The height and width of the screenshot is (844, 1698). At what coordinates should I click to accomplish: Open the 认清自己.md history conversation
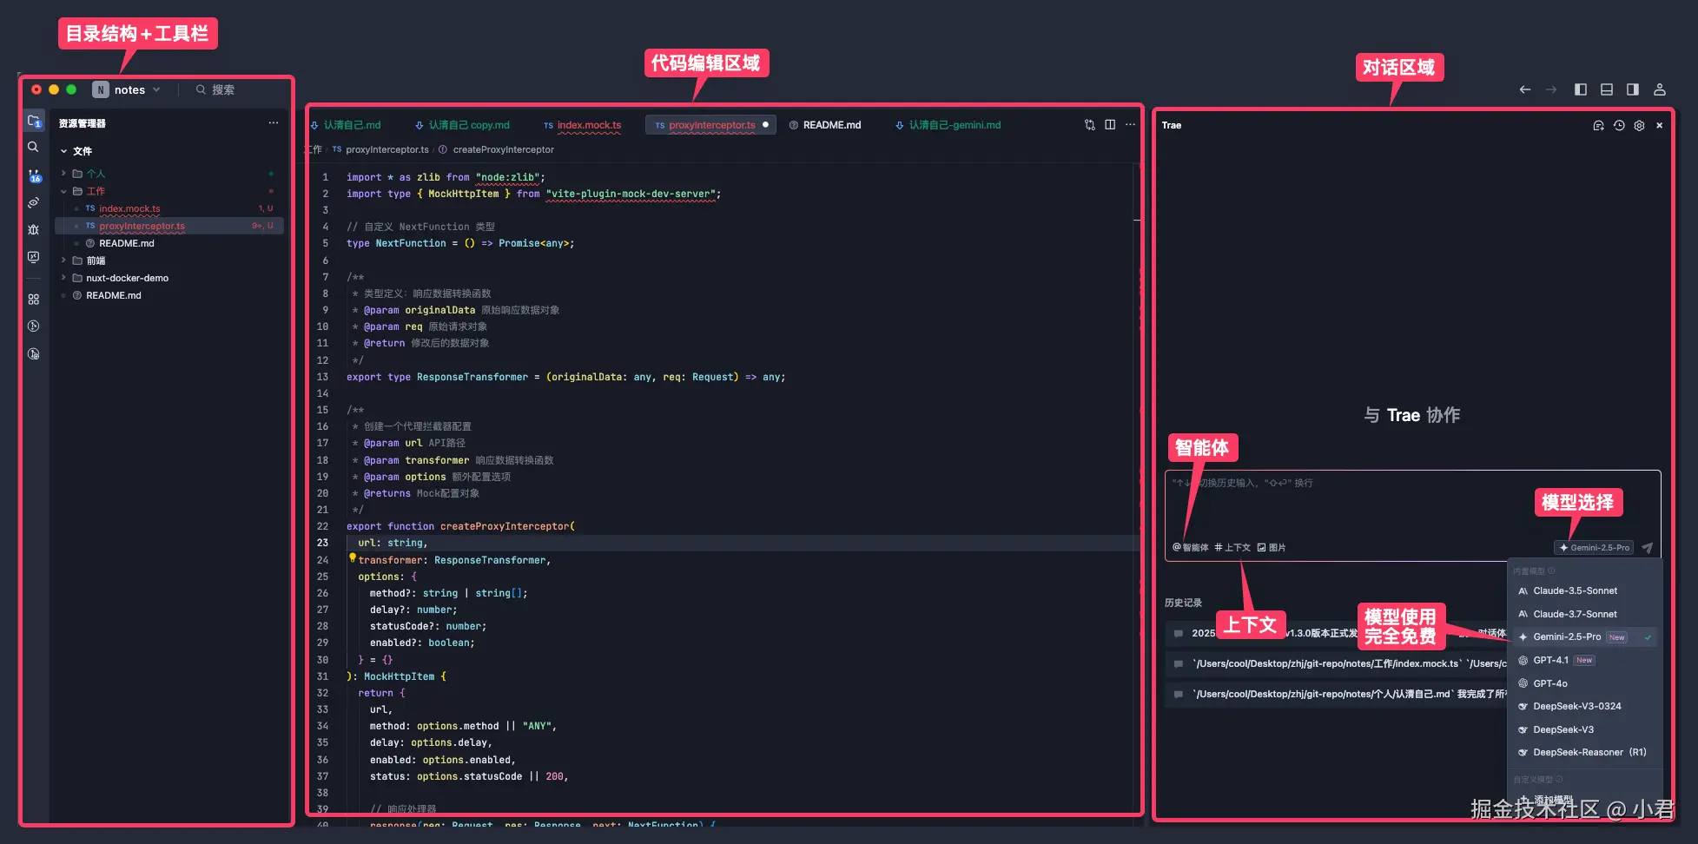[1336, 695]
